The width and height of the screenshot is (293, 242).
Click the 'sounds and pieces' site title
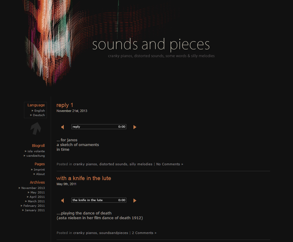151,44
